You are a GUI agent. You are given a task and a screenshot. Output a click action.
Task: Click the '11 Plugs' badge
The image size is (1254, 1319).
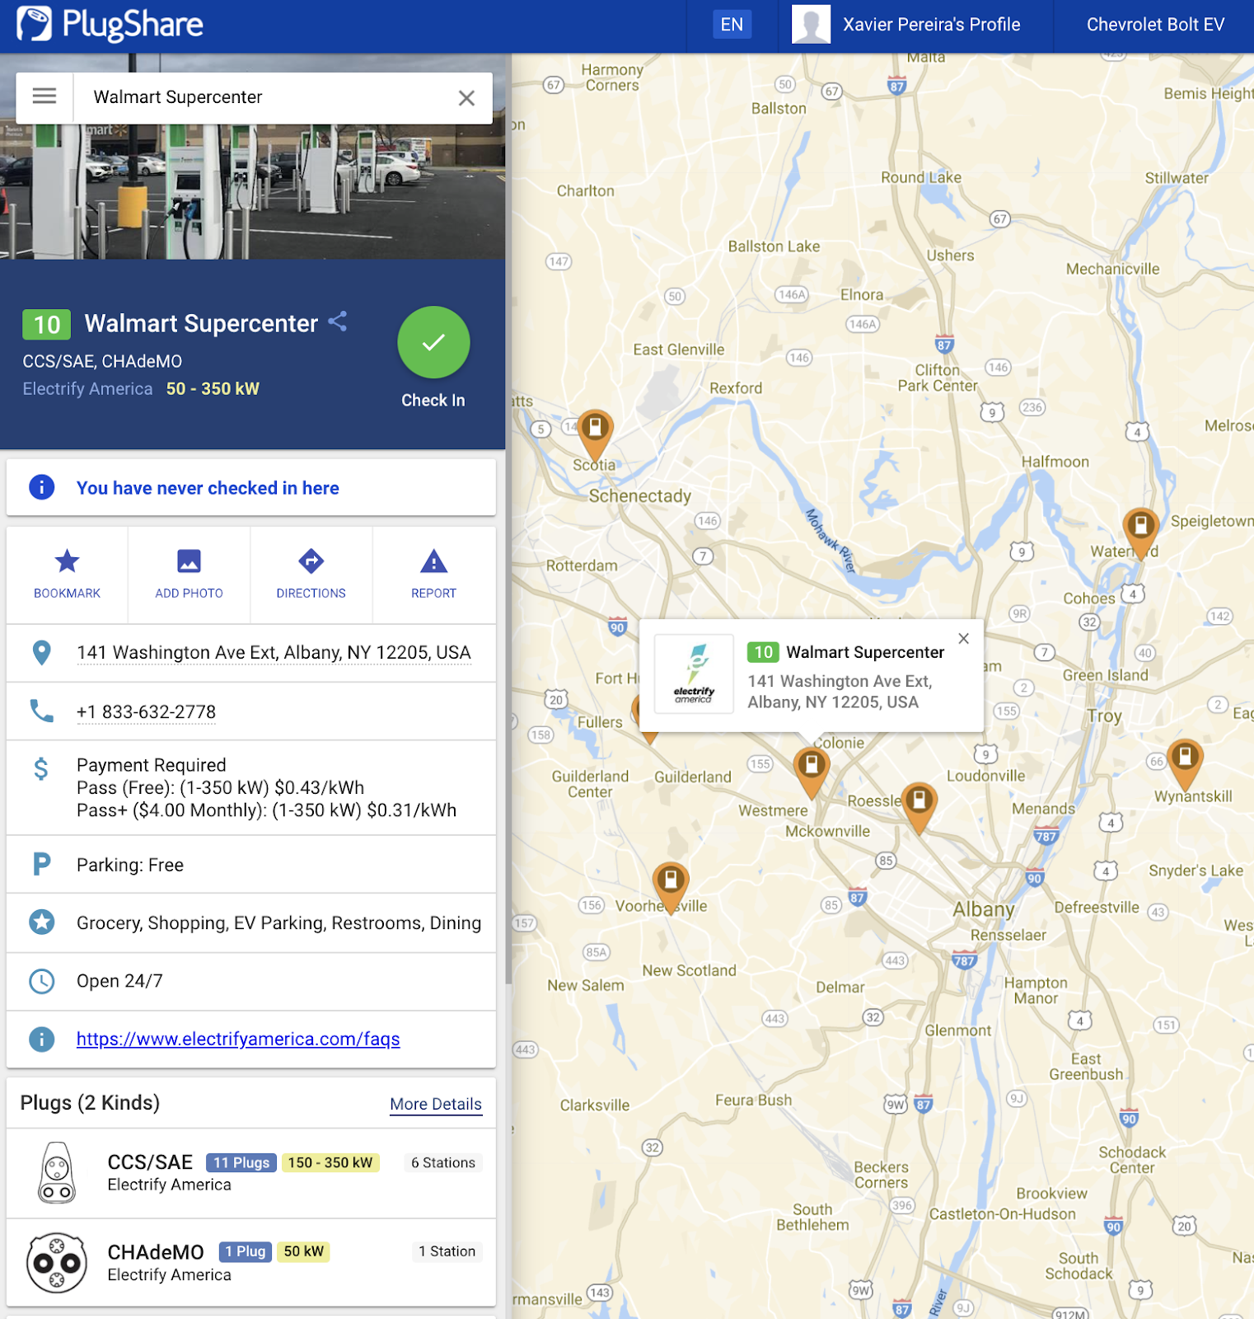coord(241,1162)
